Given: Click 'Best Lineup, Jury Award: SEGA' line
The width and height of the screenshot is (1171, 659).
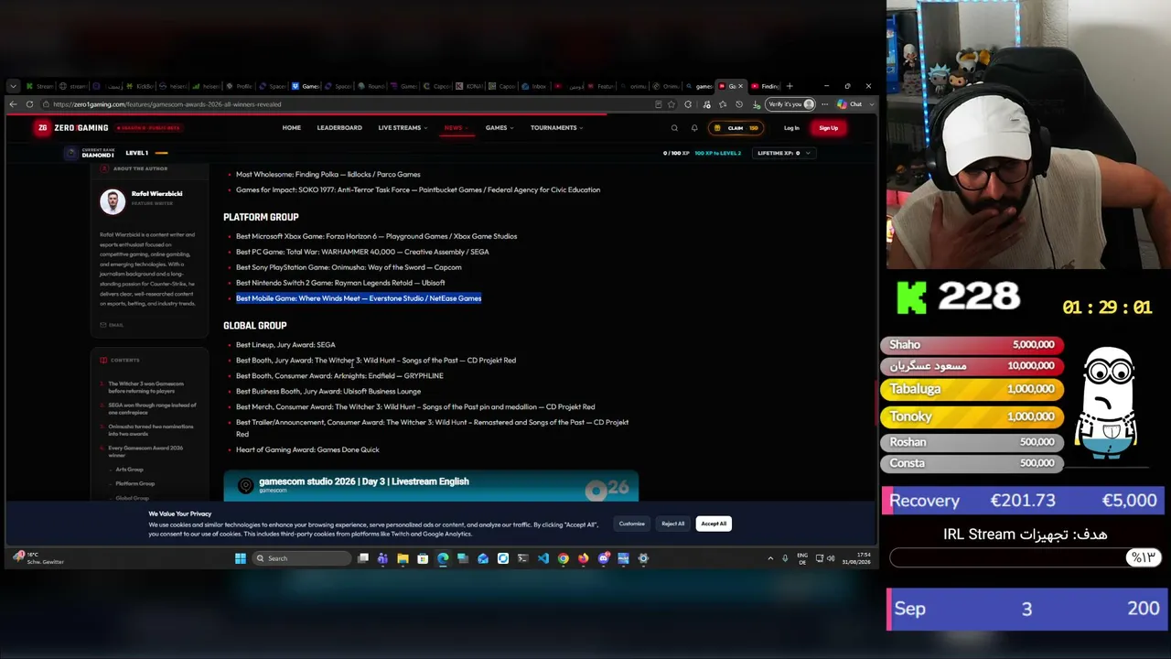Looking at the screenshot, I should (x=285, y=345).
